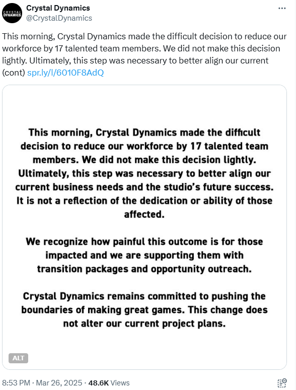This screenshot has height=390, width=296.
Task: Click the '(cont)' text before the link
Action: tap(14, 73)
